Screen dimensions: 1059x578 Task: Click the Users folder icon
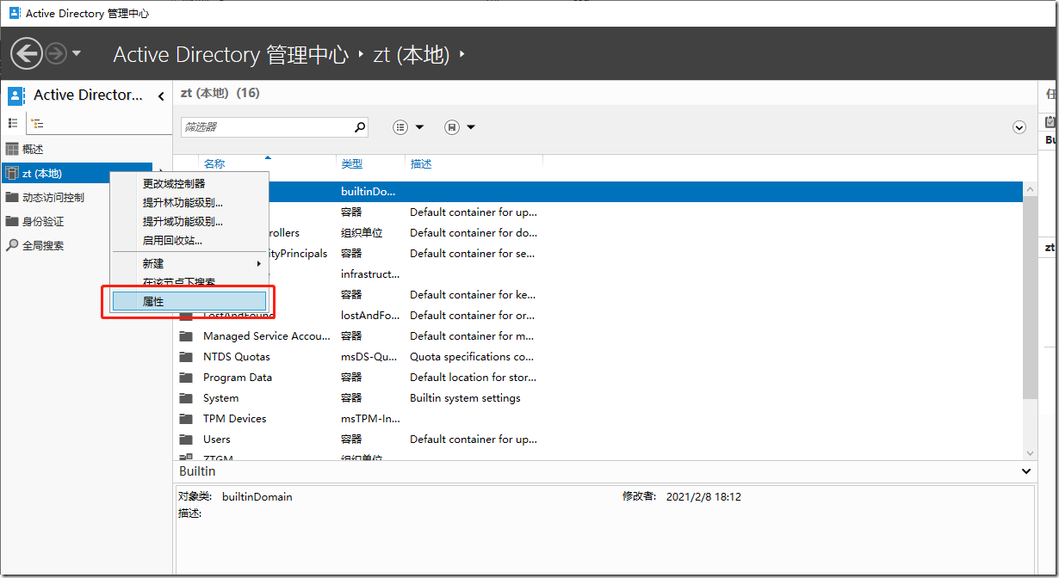pyautogui.click(x=186, y=440)
